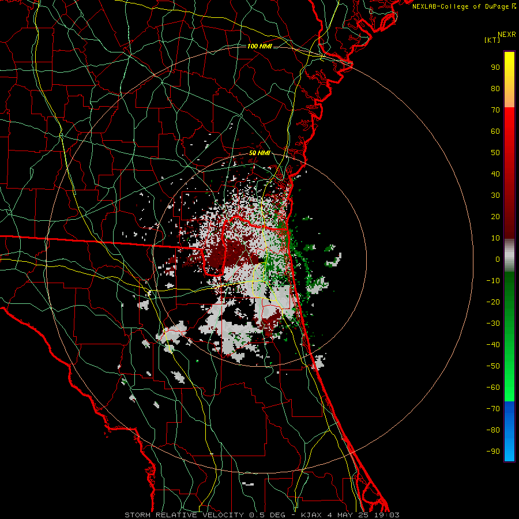The height and width of the screenshot is (519, 519).
Task: Click the NEXR label above color scale
Action: coord(507,35)
